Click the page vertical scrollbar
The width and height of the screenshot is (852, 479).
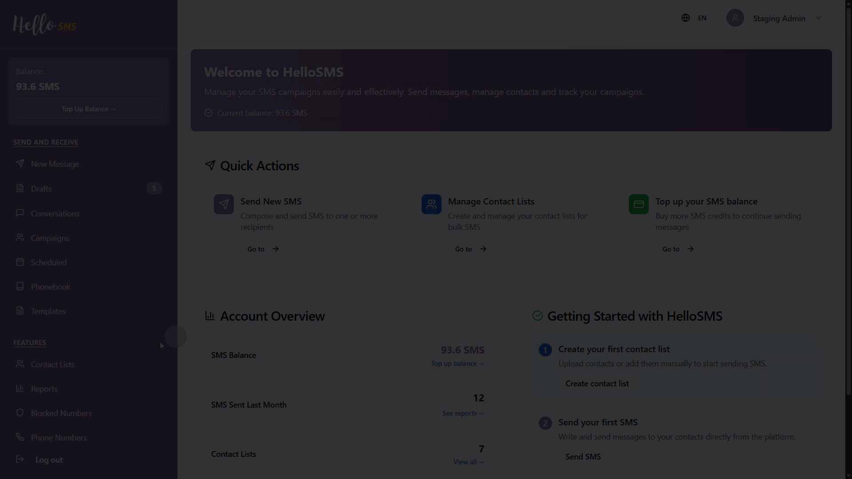pyautogui.click(x=848, y=200)
